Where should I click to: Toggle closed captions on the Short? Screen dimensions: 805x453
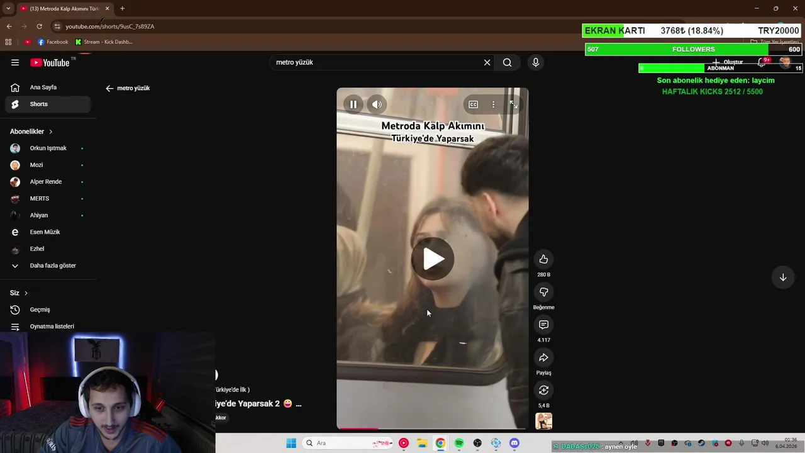tap(474, 104)
